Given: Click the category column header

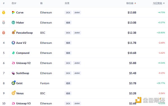Looking at the screenshot, I should (x=67, y=3).
